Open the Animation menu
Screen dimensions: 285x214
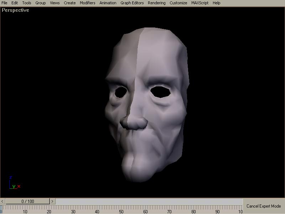108,3
